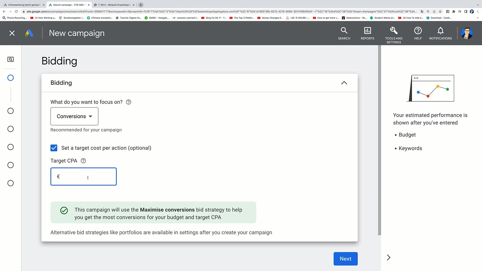Close the New campaign wizard with X

[x=12, y=33]
